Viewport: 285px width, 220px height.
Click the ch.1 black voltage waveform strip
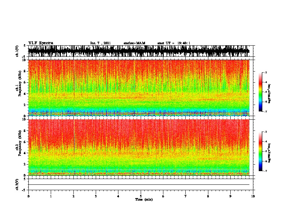139,51
